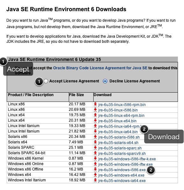
Task: Click download icon for jre-6u35-linux-i586-rpm.bin
Action: (95, 104)
